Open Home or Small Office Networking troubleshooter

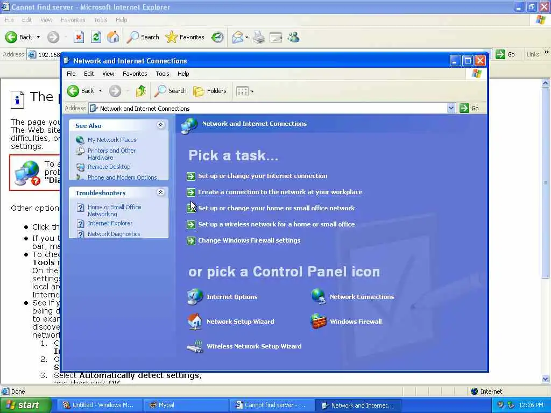pyautogui.click(x=114, y=210)
